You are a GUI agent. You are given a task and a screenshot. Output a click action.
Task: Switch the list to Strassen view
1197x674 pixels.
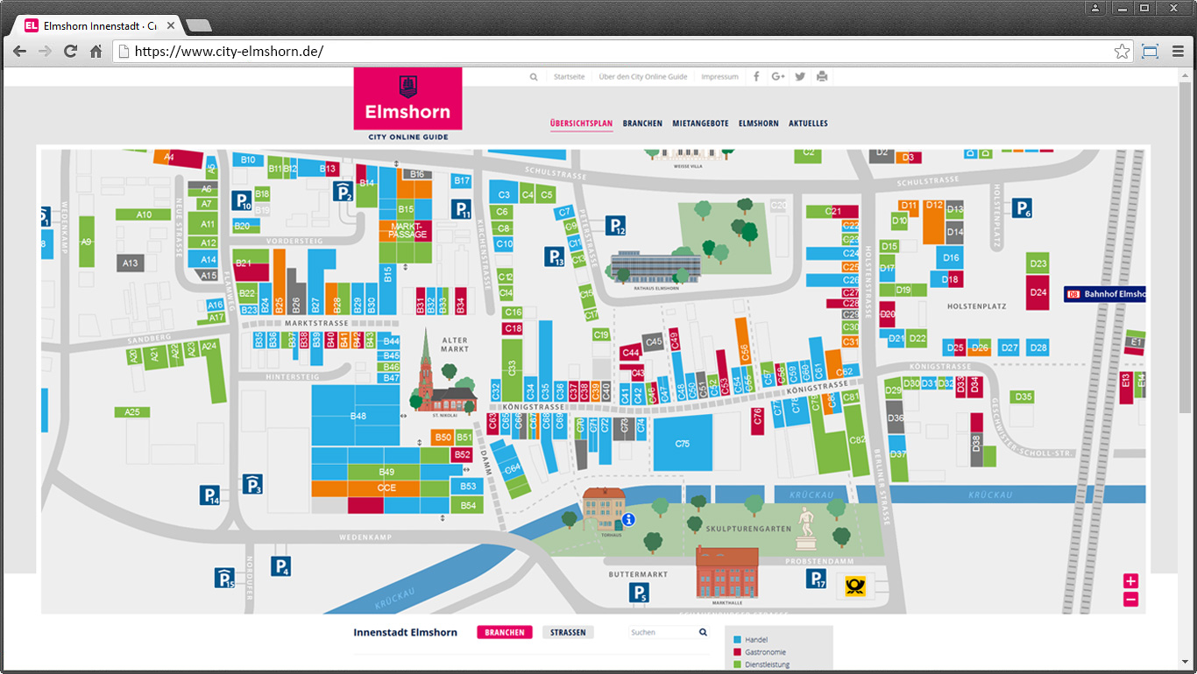[x=568, y=632]
